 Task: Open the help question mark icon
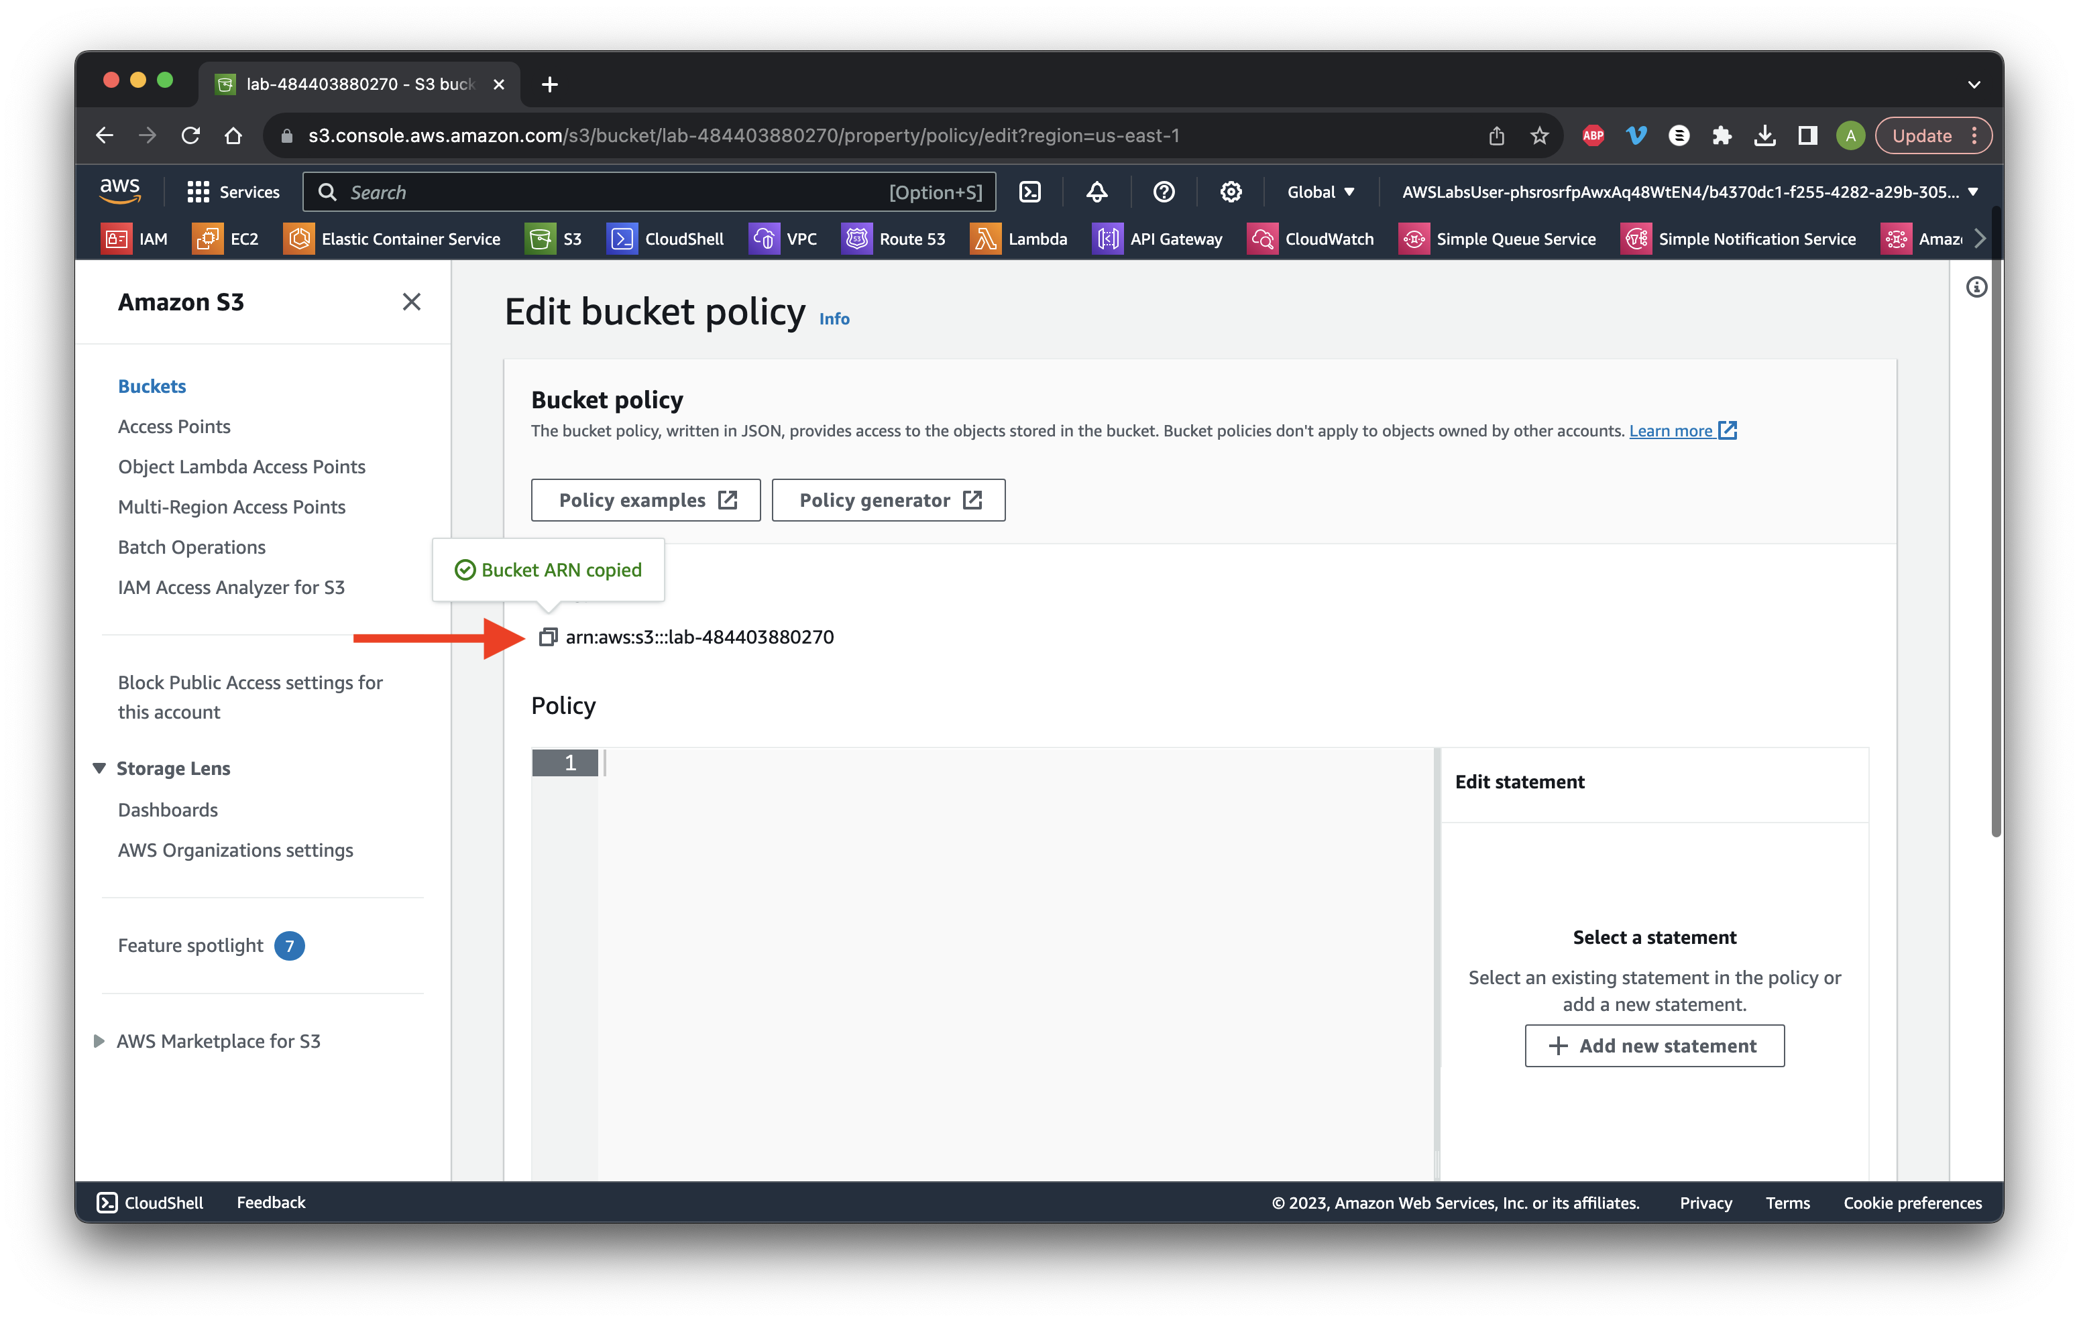tap(1164, 192)
